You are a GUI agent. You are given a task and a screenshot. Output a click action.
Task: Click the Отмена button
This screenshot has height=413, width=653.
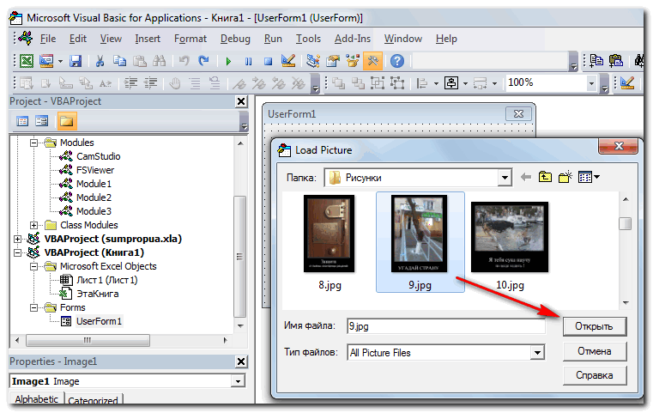595,351
